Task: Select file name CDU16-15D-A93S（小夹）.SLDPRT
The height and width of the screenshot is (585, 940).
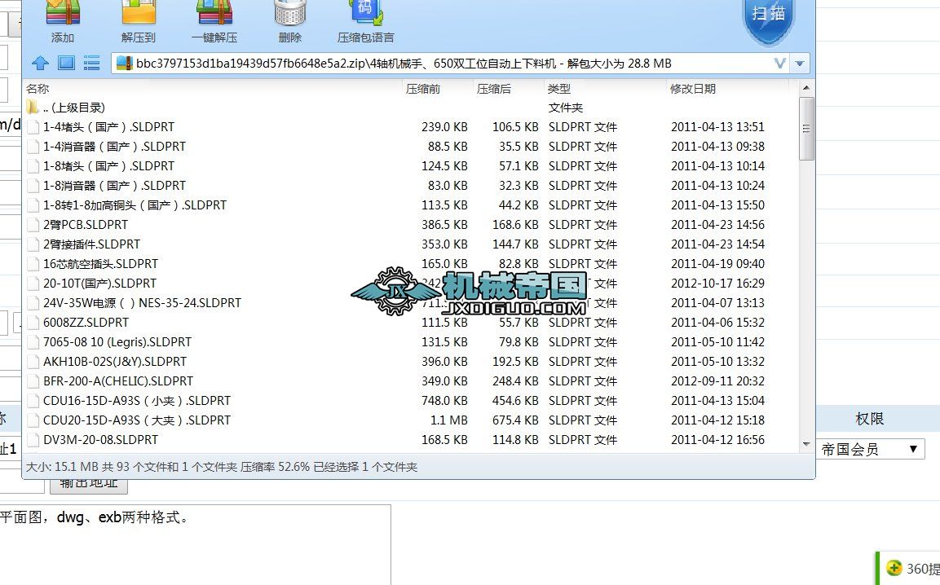Action: point(137,401)
